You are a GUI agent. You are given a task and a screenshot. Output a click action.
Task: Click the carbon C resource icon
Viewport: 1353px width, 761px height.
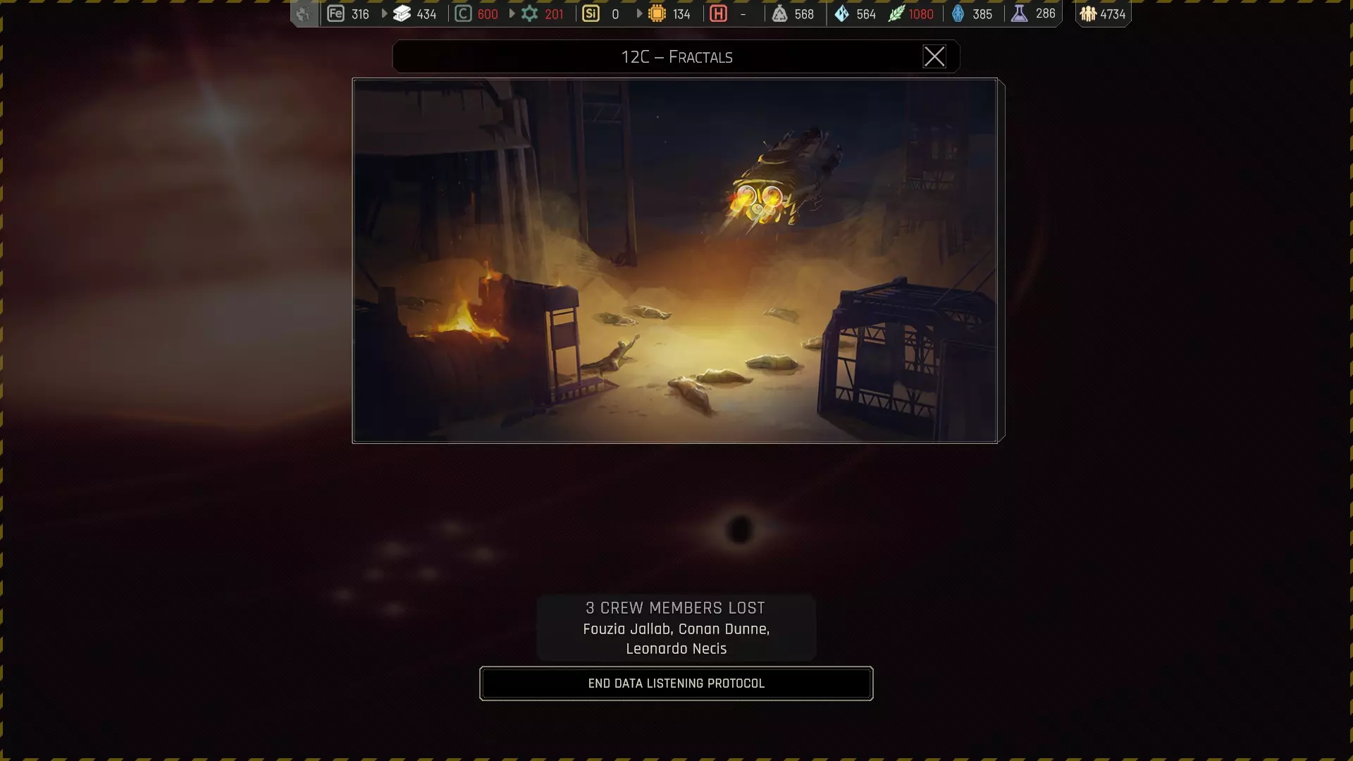463,13
